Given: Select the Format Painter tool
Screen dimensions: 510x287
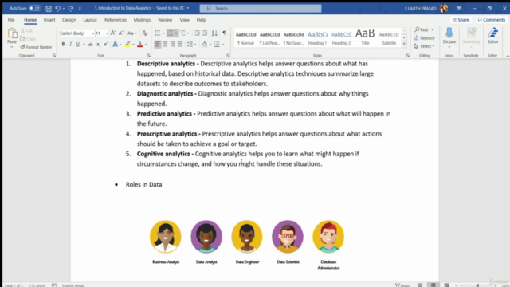Looking at the screenshot, I should click(36, 47).
